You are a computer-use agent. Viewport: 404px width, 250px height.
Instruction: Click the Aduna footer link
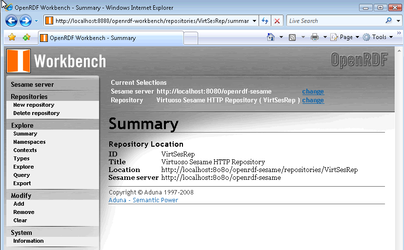[117, 200]
